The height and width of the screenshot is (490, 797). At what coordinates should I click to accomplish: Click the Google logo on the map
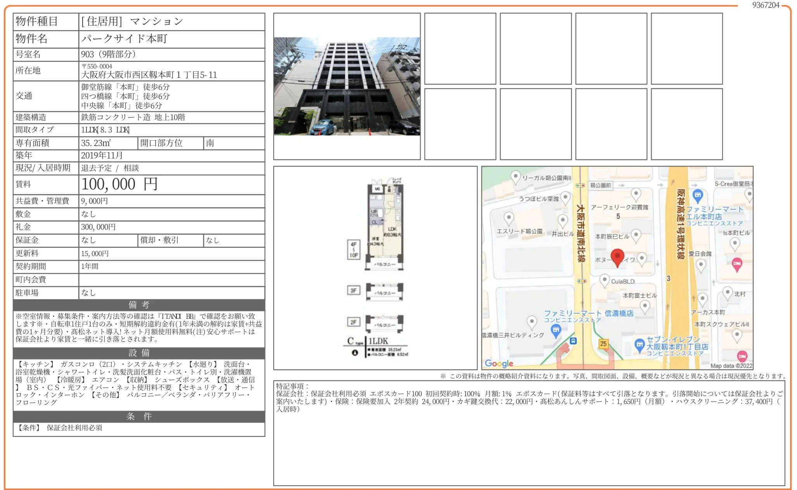coord(499,363)
